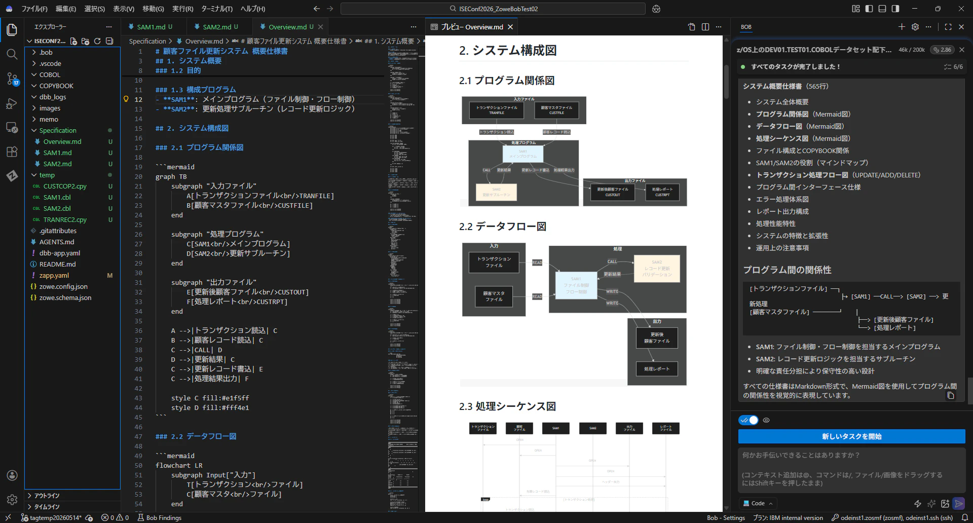Open the Accounts menu in the activity bar
Screen dimensions: 973x523
pyautogui.click(x=12, y=475)
